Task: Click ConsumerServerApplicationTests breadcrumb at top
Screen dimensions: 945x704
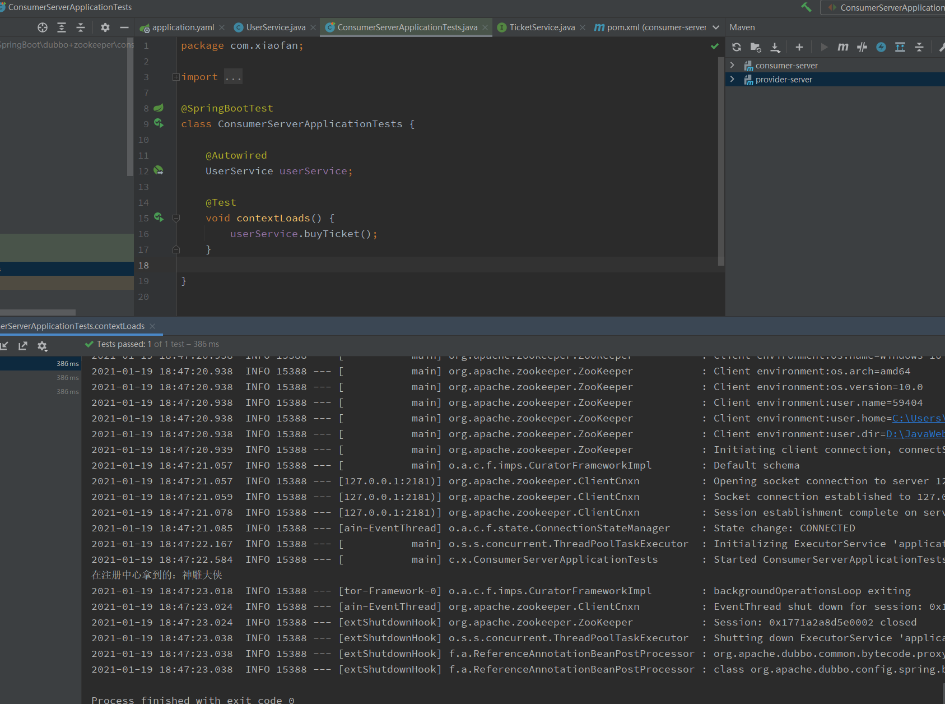Action: tap(70, 7)
